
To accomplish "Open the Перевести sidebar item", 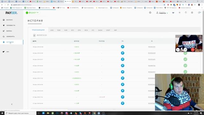I will 11,26.
